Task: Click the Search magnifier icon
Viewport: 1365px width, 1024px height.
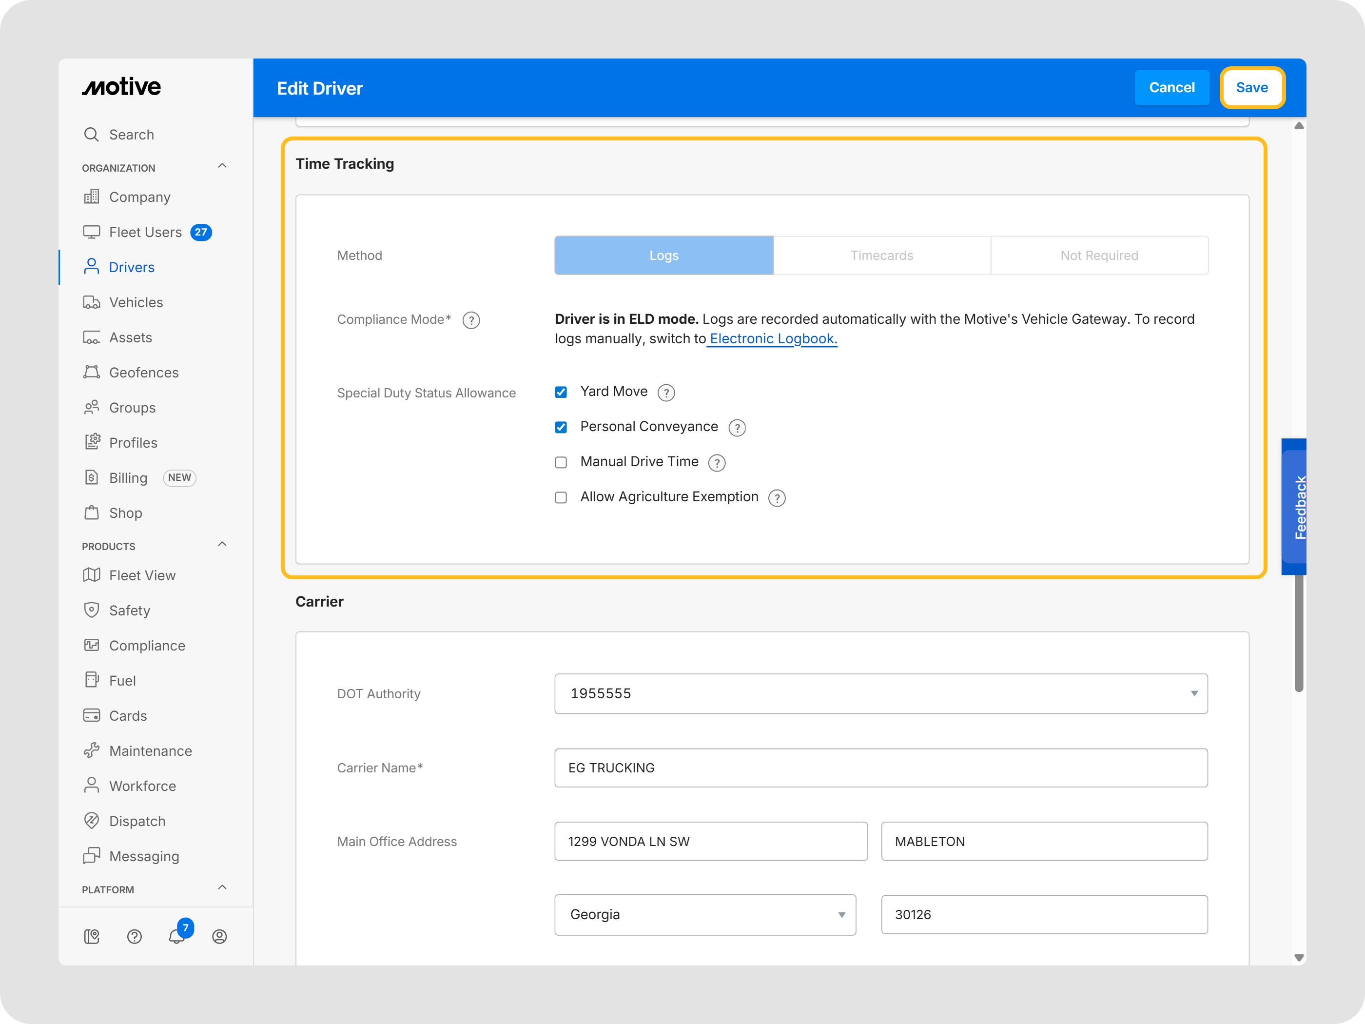Action: pos(91,135)
